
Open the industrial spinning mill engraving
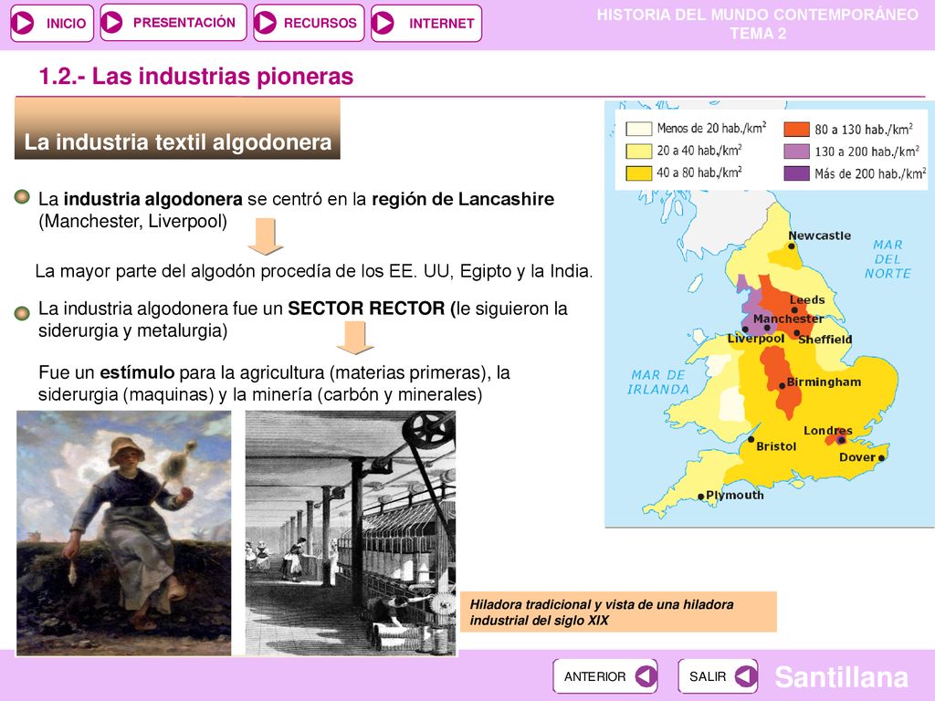[351, 533]
